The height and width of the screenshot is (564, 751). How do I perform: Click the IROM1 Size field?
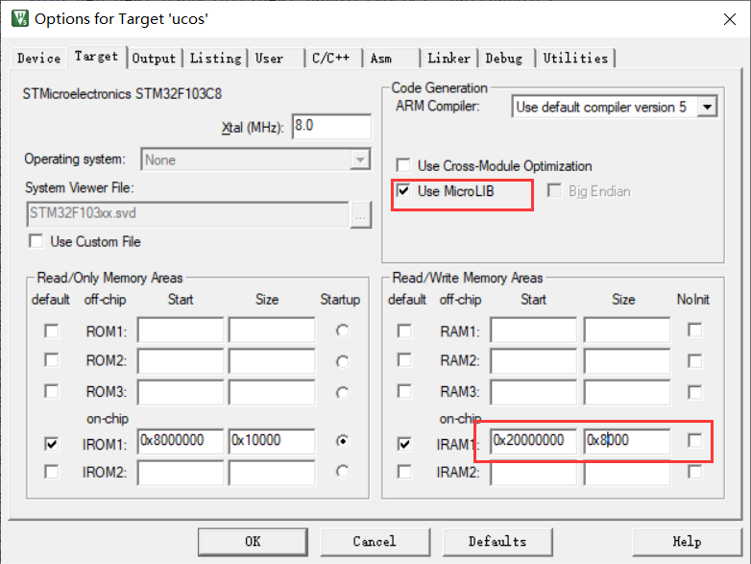(x=272, y=441)
